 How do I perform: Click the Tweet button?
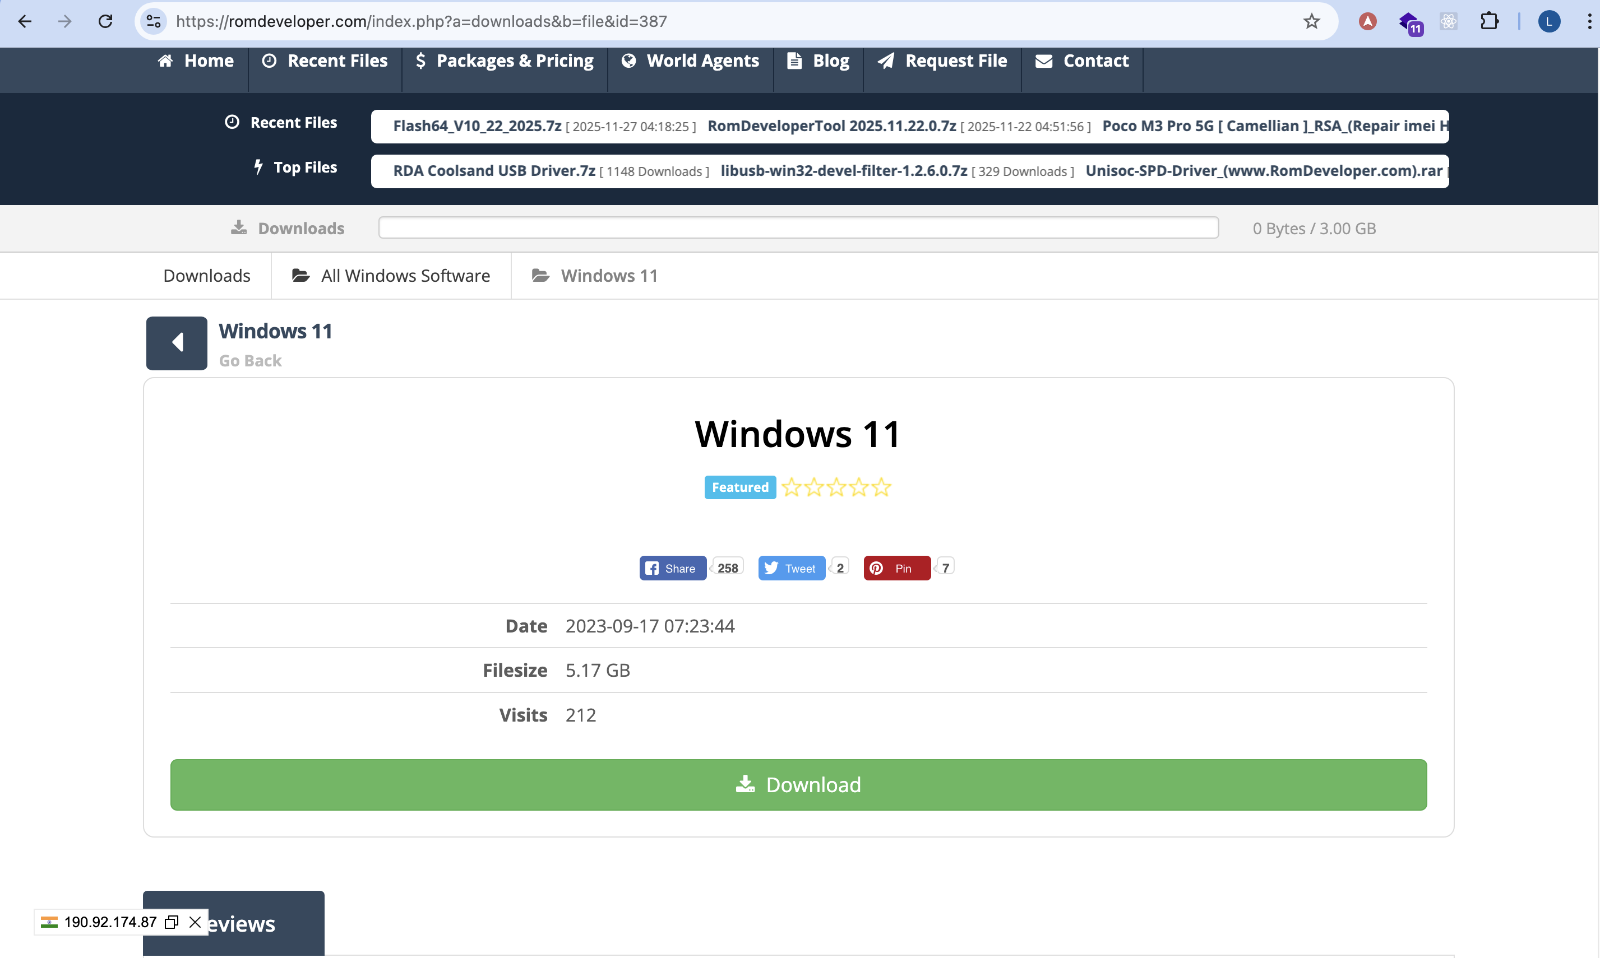[791, 568]
